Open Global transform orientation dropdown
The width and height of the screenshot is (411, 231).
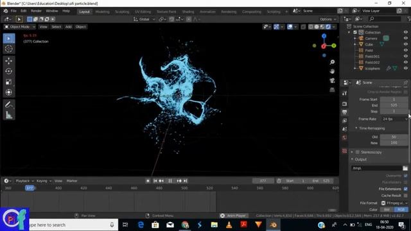(x=144, y=19)
